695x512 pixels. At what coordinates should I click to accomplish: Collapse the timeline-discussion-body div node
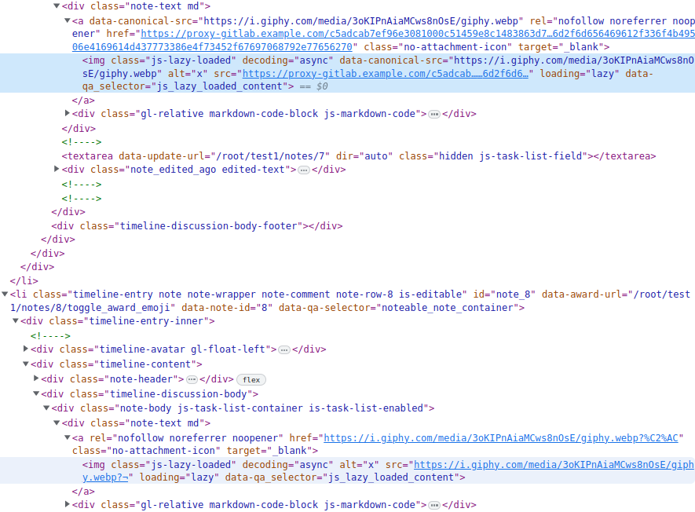(x=36, y=394)
